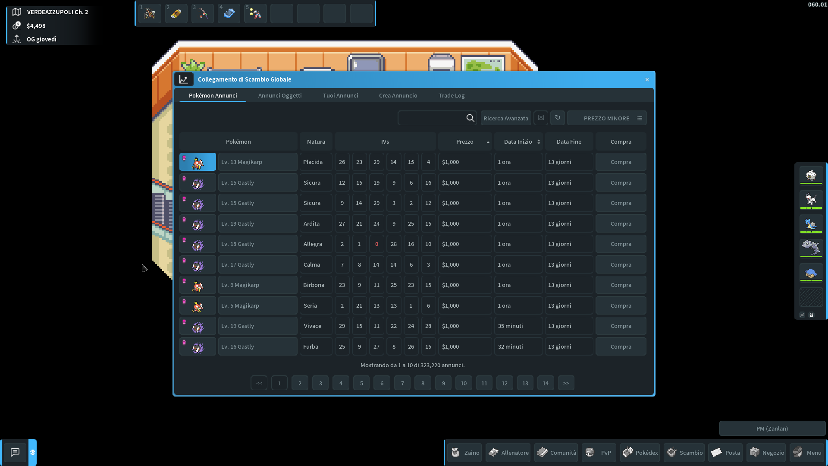Screen dimensions: 828x466
Task: Go to page 7 of listings
Action: (402, 383)
